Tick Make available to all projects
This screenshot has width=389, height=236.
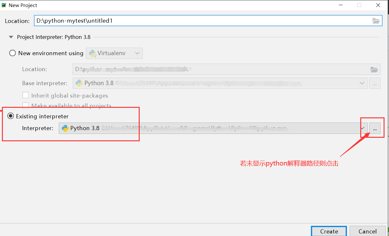(26, 106)
